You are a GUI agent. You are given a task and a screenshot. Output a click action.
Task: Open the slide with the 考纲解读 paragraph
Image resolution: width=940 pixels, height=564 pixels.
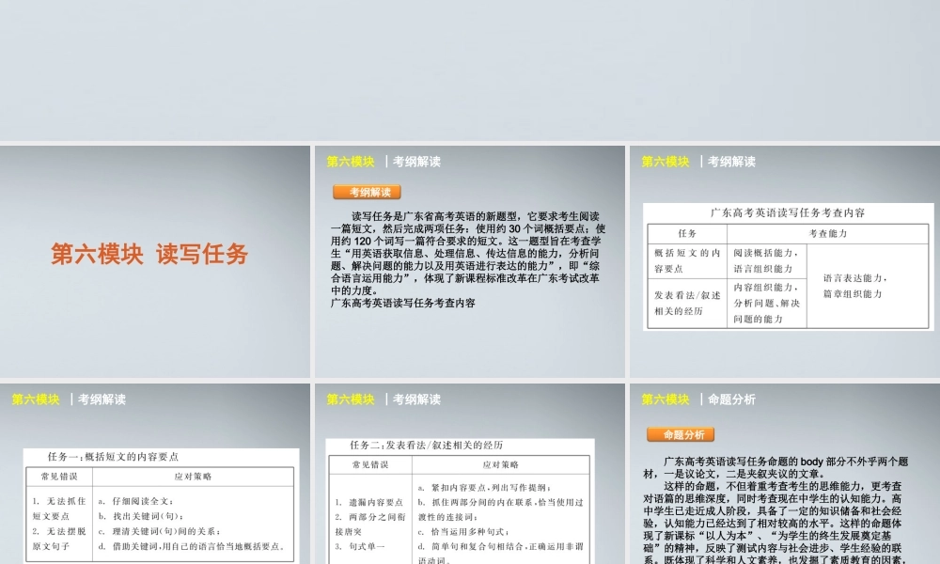[x=469, y=261]
